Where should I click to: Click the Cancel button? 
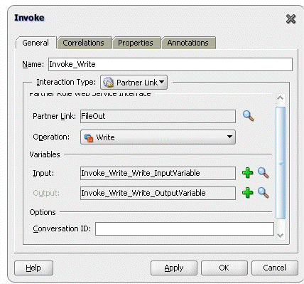point(274,268)
